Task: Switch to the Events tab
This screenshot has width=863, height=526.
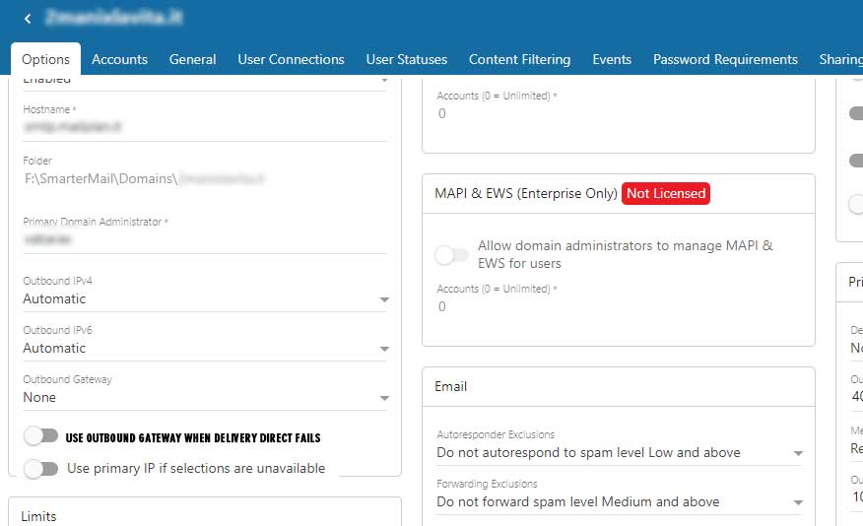Action: tap(612, 60)
